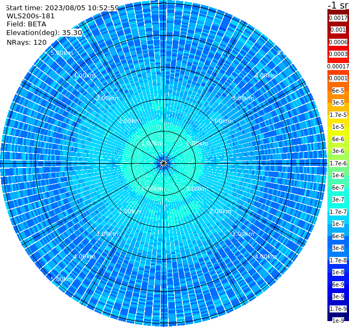Select the Elevation(deg): 35.30 text

pos(44,33)
